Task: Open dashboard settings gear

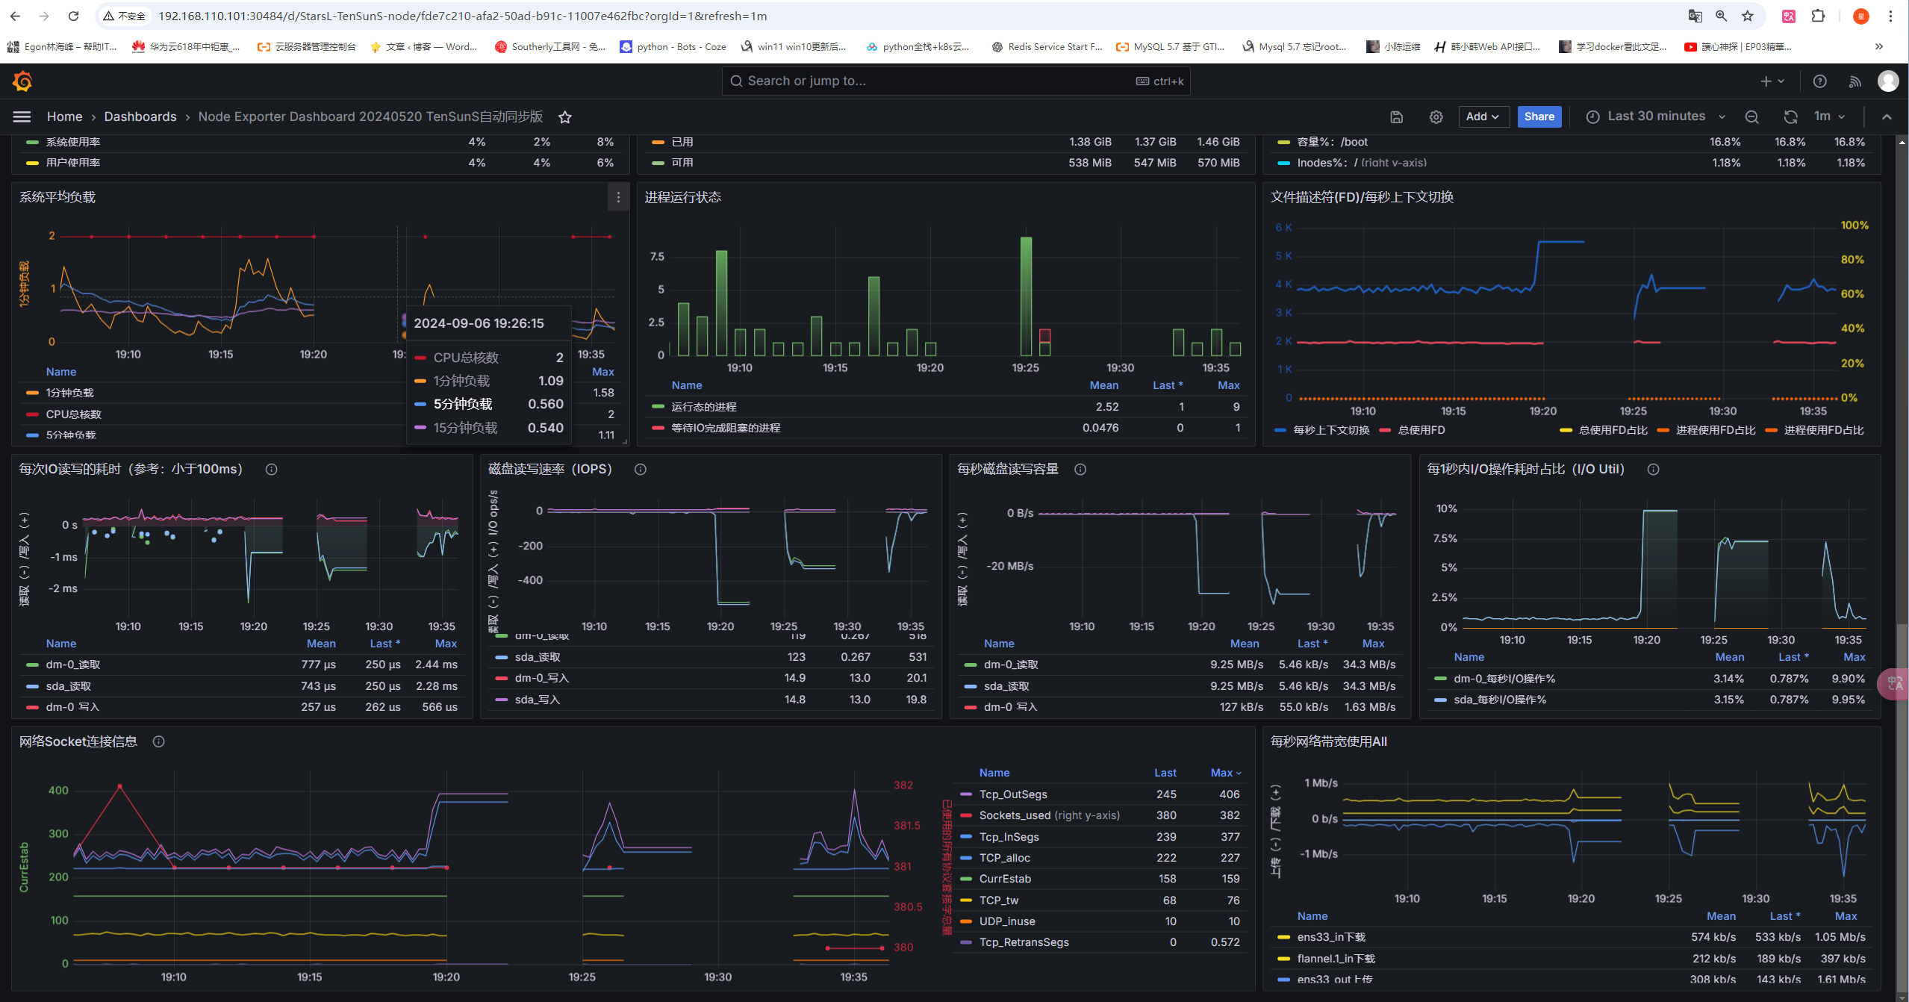Action: tap(1436, 117)
